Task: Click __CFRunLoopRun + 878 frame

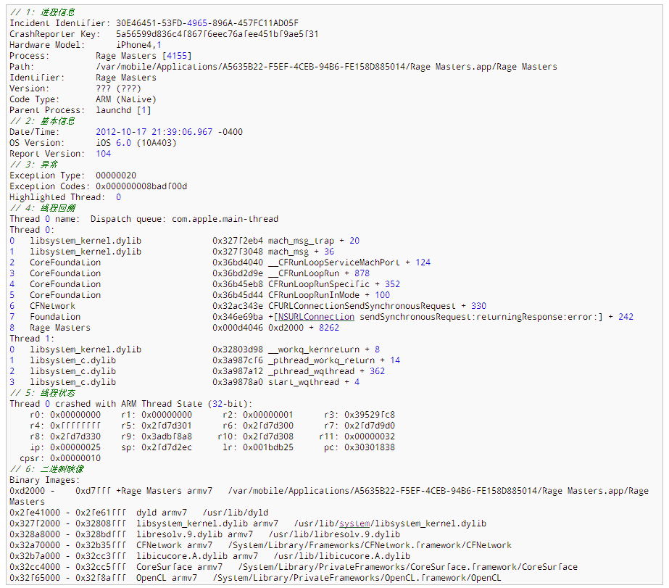Action: coord(319,273)
